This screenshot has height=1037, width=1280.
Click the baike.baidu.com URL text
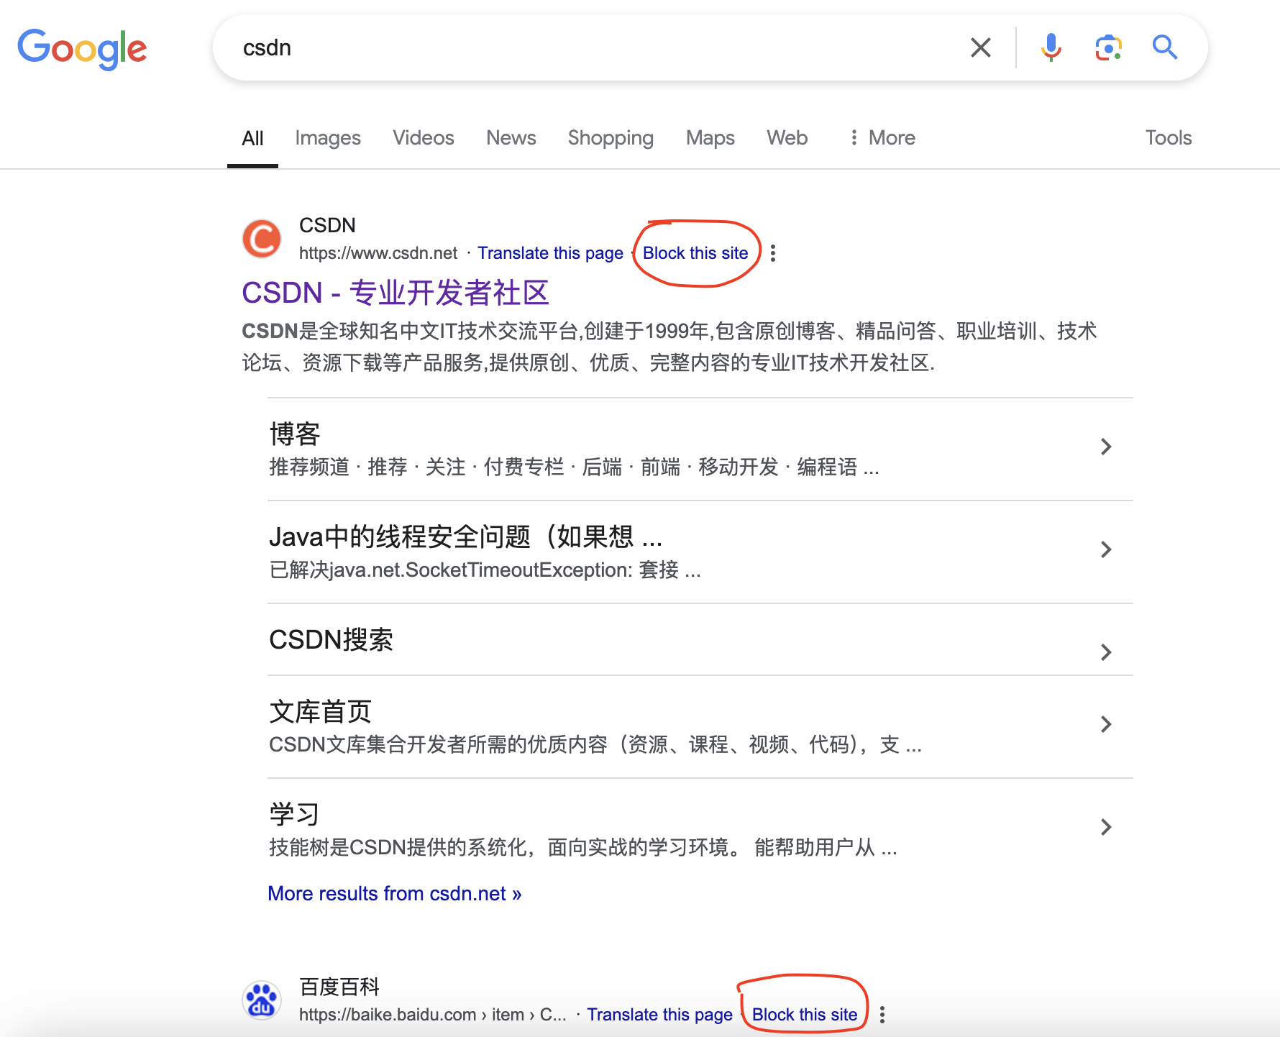pyautogui.click(x=433, y=1015)
